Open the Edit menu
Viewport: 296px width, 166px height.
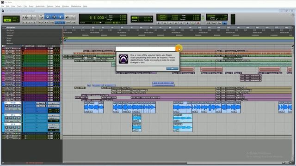coord(7,6)
